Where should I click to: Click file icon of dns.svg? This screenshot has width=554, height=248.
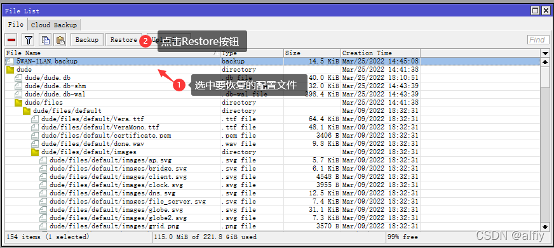point(43,193)
